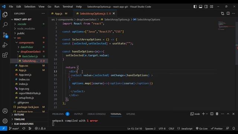Viewport: 238px width, 134px height.
Task: Kill terminal with trash icon
Action: coord(217,114)
